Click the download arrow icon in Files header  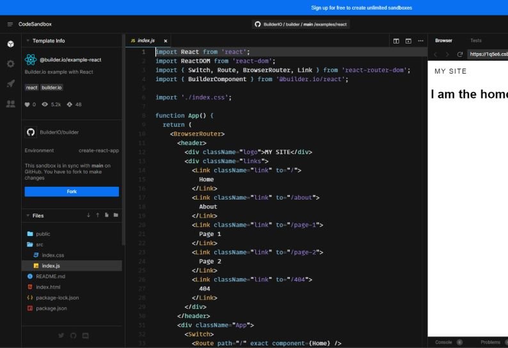coord(88,216)
